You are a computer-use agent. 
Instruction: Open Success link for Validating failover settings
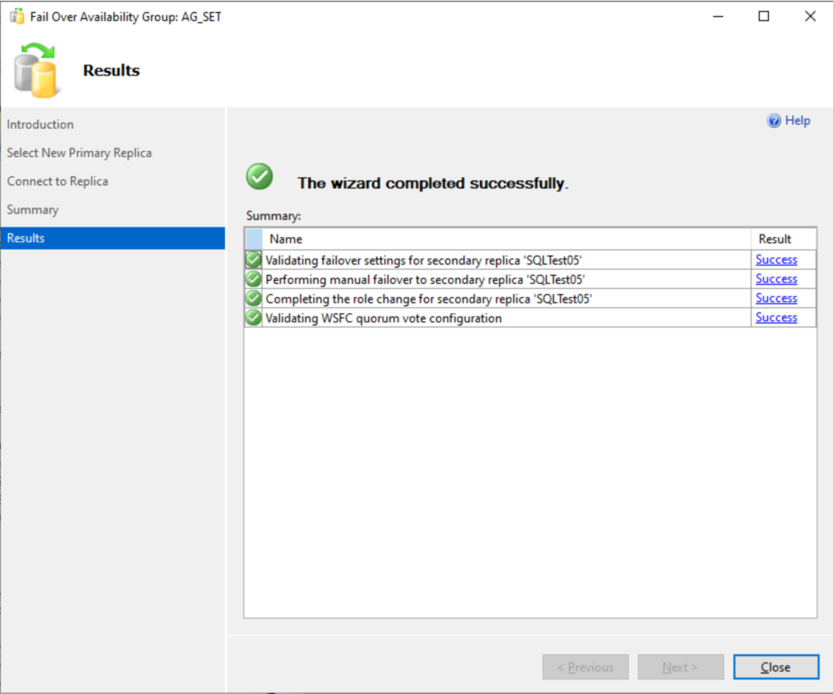coord(776,260)
